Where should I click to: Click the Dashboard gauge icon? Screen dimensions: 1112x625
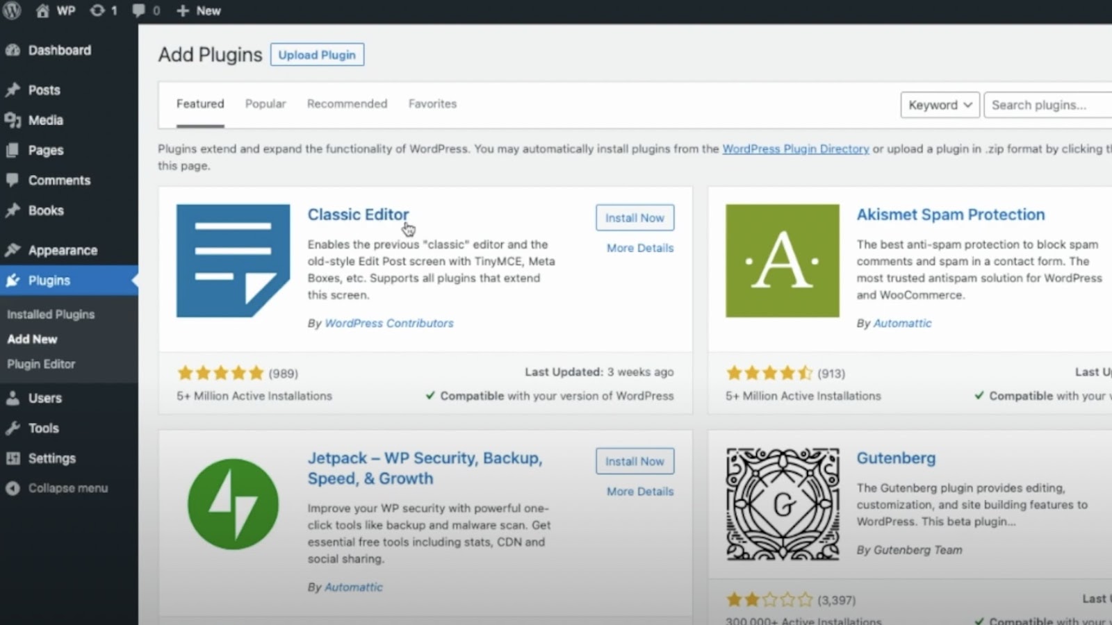13,50
